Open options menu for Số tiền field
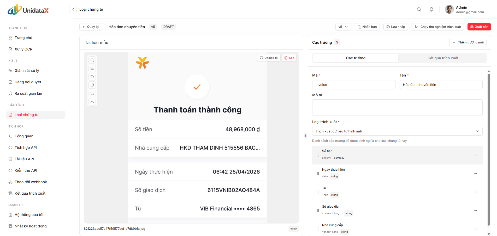Screen dimensions: 497x236 coord(475,155)
